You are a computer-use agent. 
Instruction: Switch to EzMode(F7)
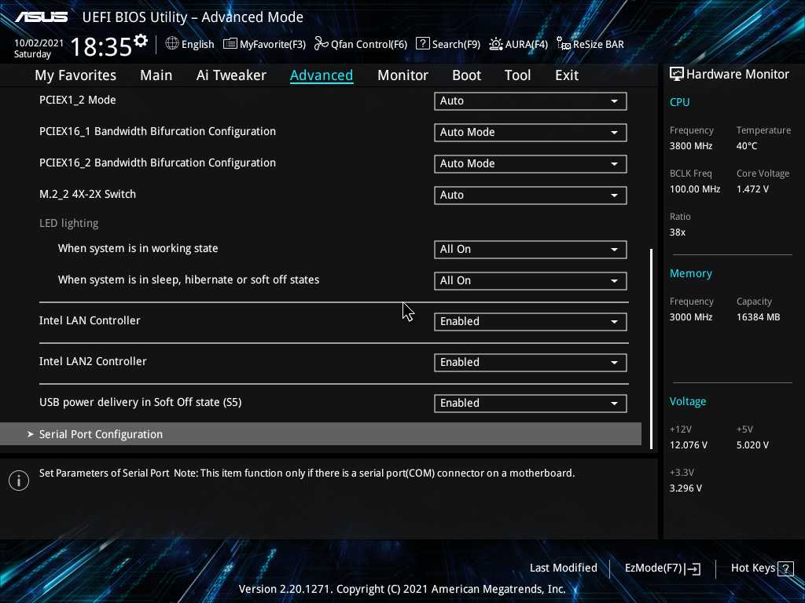coord(662,568)
